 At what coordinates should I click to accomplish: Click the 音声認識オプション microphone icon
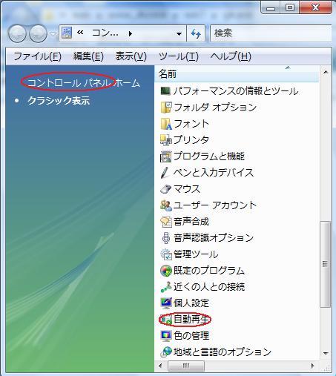click(x=165, y=238)
